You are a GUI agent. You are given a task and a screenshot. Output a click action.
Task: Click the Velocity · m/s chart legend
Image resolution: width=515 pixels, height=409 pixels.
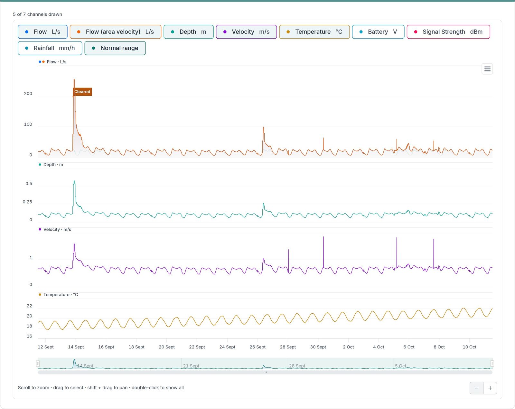55,229
